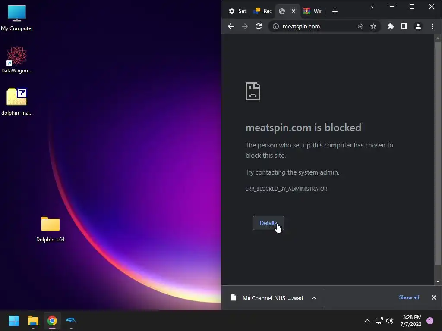
Task: Reload the meatspin.com page
Action: click(259, 26)
